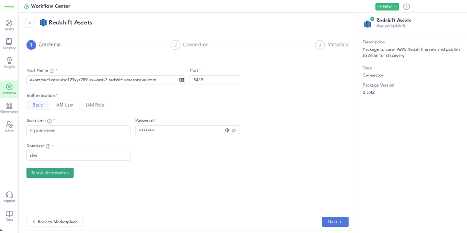
Task: Open the Glossary book icon
Action: (9, 42)
